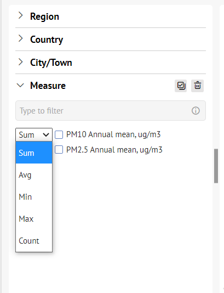Click the Region heading label
224x293 pixels.
pos(44,16)
